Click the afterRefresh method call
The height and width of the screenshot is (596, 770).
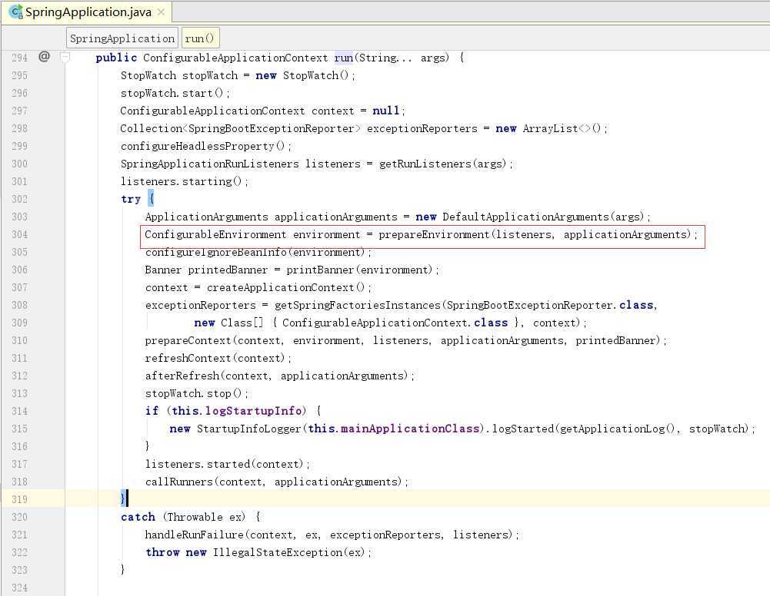coord(182,376)
